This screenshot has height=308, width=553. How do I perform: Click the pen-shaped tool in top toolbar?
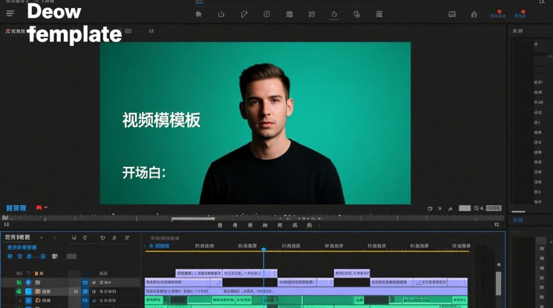click(x=244, y=14)
